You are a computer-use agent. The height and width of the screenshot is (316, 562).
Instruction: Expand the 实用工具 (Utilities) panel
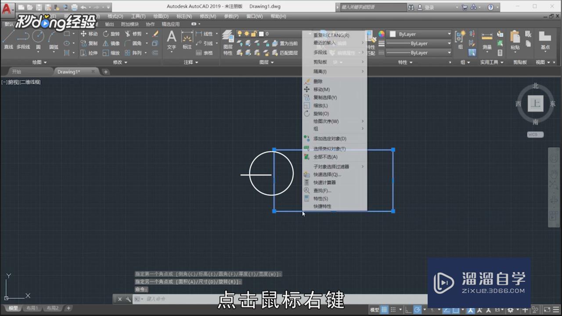[491, 62]
